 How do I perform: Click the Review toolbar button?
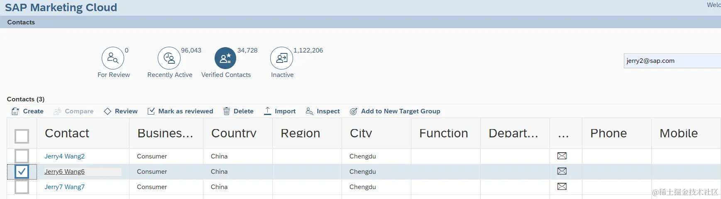coord(121,111)
